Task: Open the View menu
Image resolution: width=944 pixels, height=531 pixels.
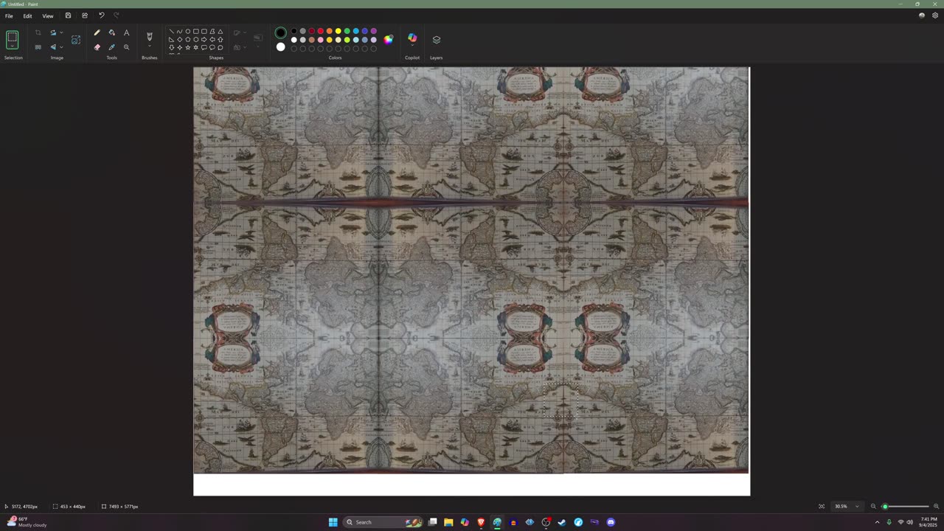Action: (x=48, y=15)
